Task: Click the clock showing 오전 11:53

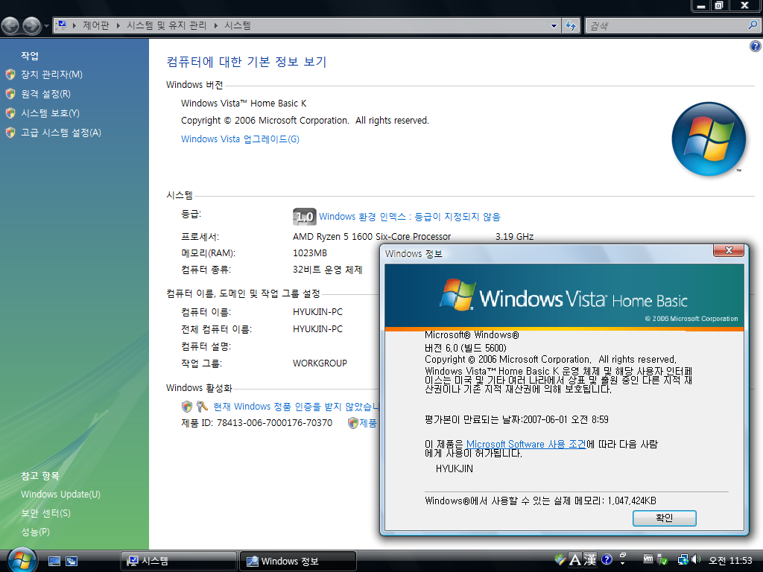Action: coord(730,561)
